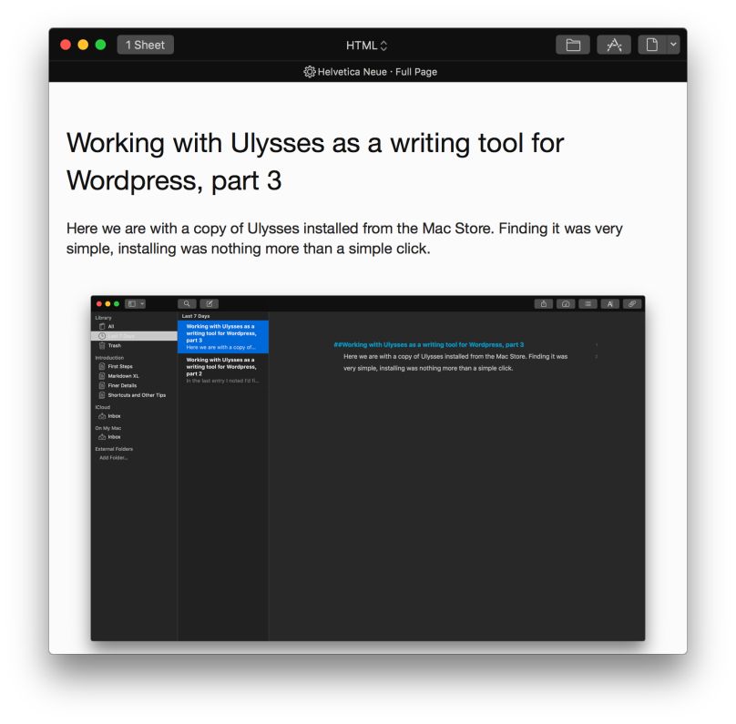Click the paperclip attachments icon in the embedded toolbar
Viewport: 736px width, 724px height.
(x=632, y=304)
